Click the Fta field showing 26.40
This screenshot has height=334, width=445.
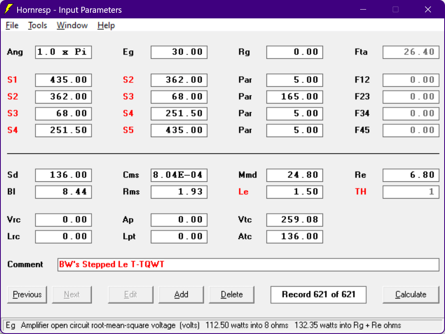(411, 52)
